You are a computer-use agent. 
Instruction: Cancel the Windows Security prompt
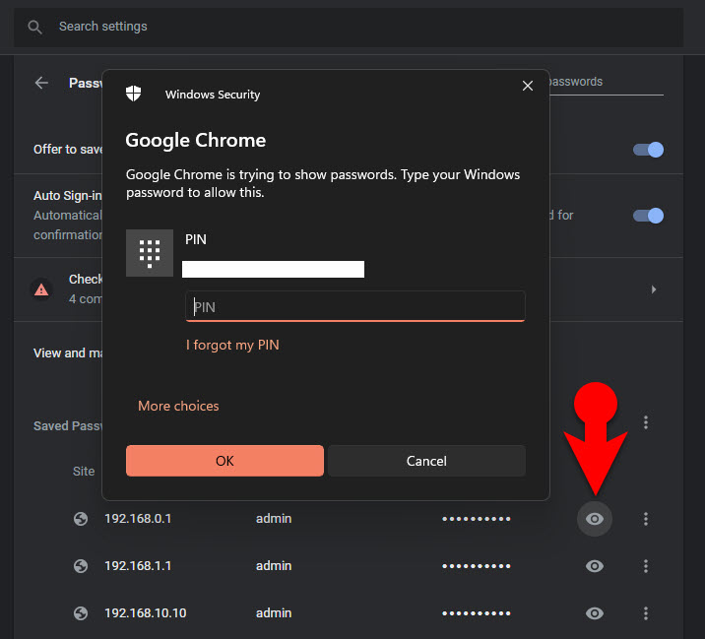(x=426, y=461)
